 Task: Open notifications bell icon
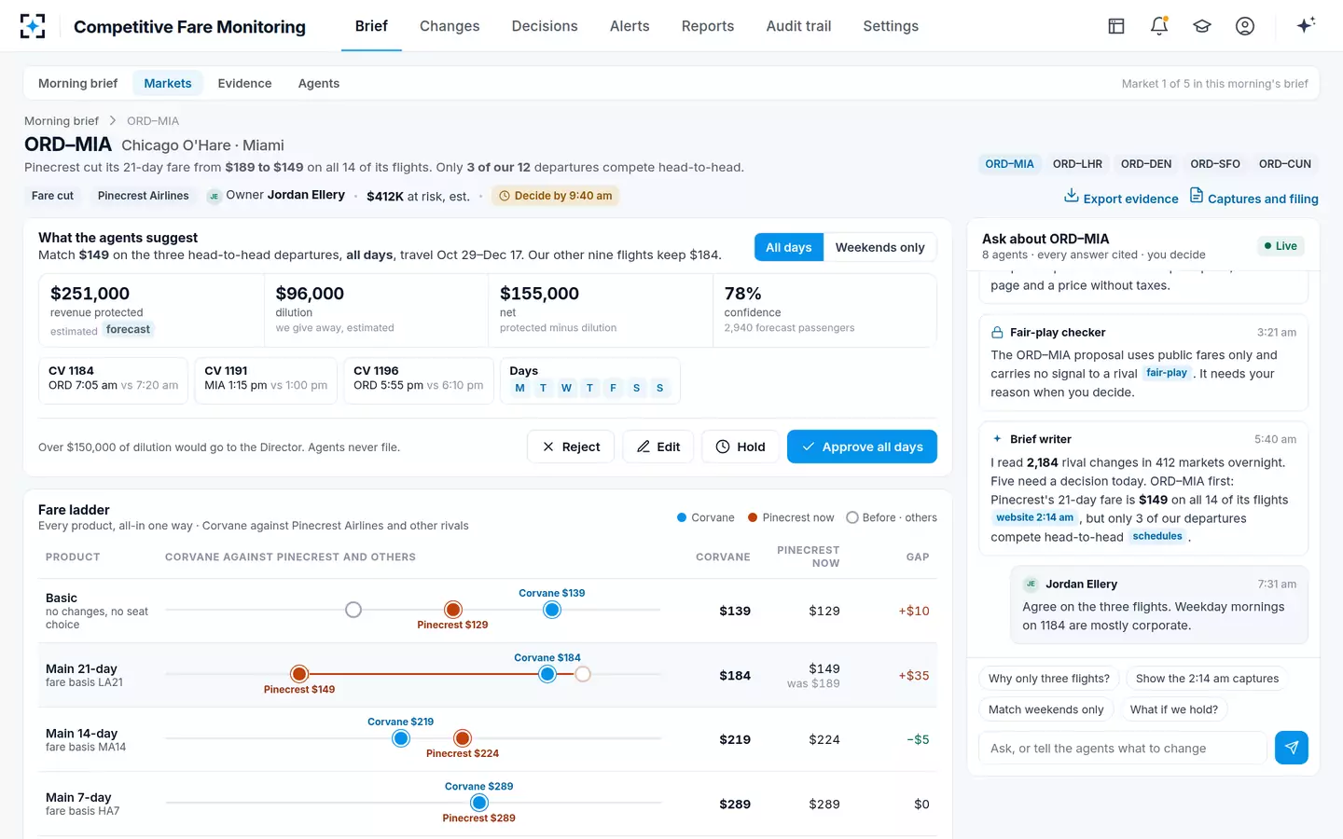point(1159,26)
